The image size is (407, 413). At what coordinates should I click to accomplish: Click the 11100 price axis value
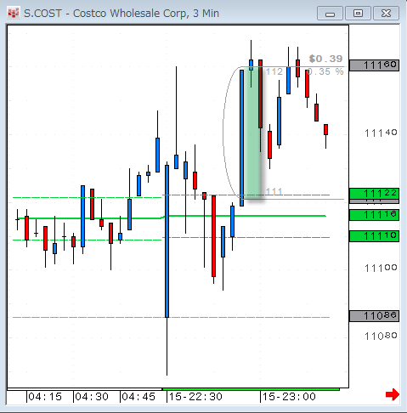pyautogui.click(x=381, y=268)
